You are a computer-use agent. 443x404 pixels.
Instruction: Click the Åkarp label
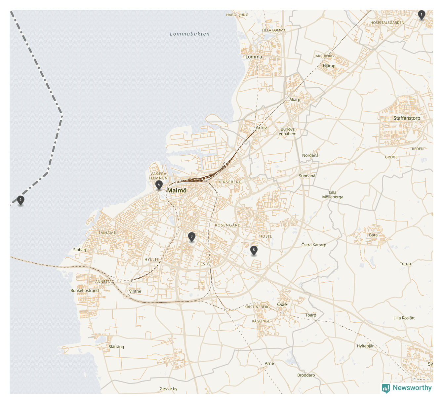pos(295,100)
